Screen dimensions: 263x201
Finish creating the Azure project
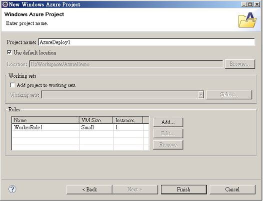[x=183, y=190]
